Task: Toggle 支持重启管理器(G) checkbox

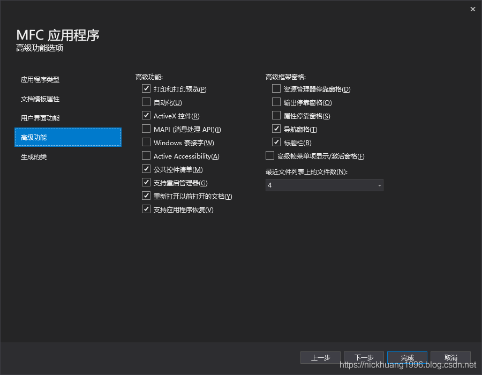Action: 146,182
